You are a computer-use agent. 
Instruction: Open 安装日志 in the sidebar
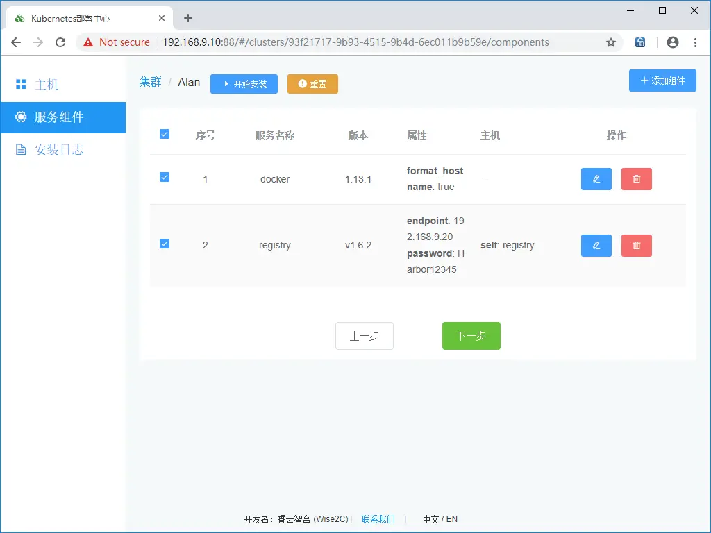pyautogui.click(x=63, y=150)
